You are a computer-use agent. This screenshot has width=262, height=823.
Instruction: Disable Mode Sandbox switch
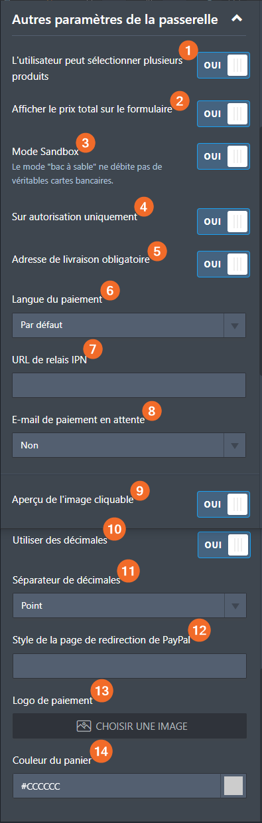(x=224, y=156)
